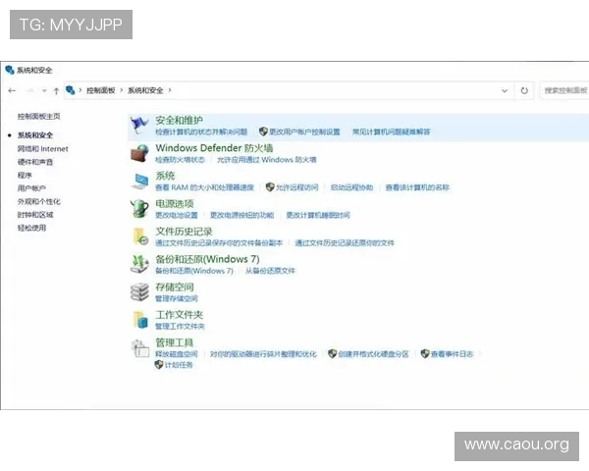The image size is (589, 471).
Task: Open 轻松使用 category
Action: pyautogui.click(x=31, y=228)
